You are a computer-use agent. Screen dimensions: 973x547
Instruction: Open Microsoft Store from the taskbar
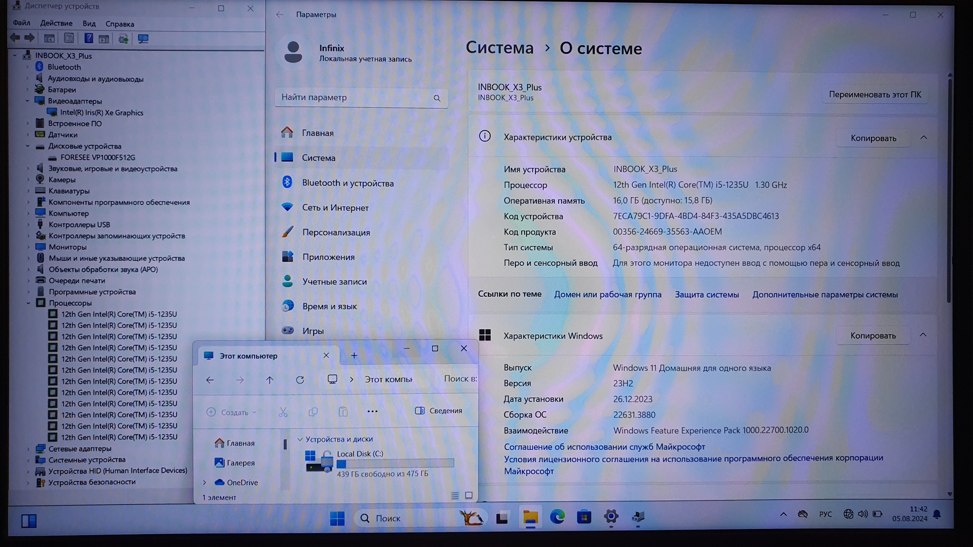tap(584, 517)
